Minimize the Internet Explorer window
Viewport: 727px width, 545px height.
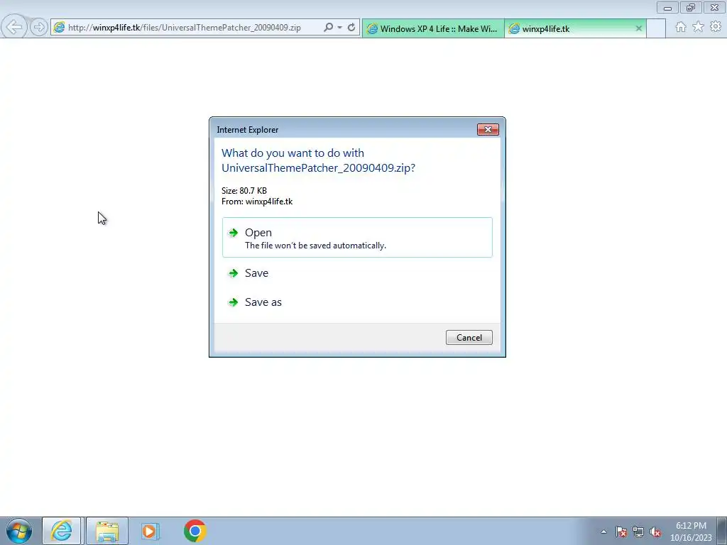tap(667, 7)
